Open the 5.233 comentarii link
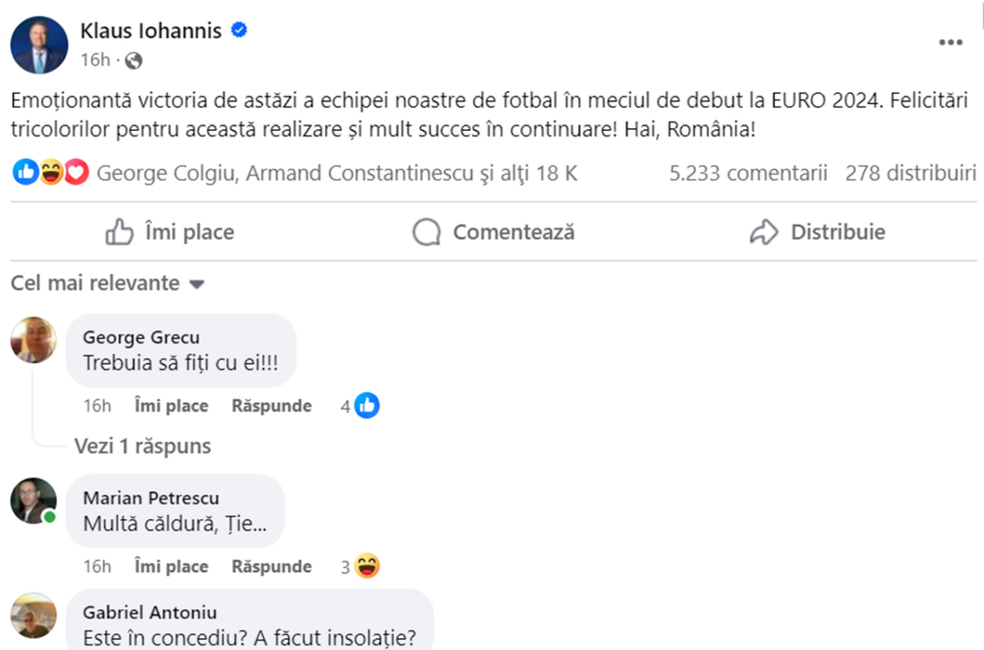 click(748, 173)
